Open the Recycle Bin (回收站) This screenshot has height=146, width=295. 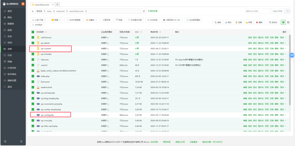pyautogui.click(x=273, y=22)
